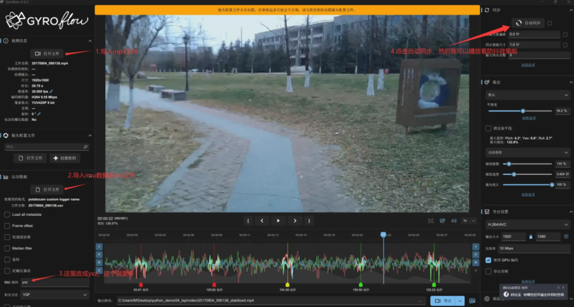
Task: Adjust the smoothness slider
Action: click(523, 111)
